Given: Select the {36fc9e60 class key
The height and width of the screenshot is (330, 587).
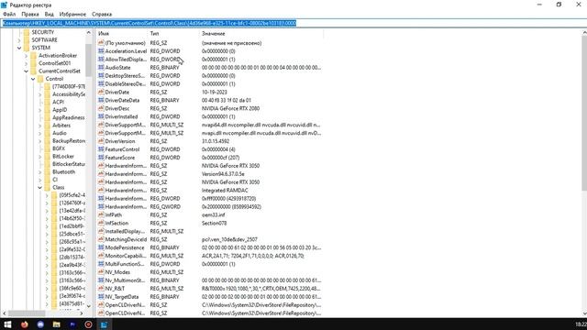Looking at the screenshot, I should tap(72, 288).
